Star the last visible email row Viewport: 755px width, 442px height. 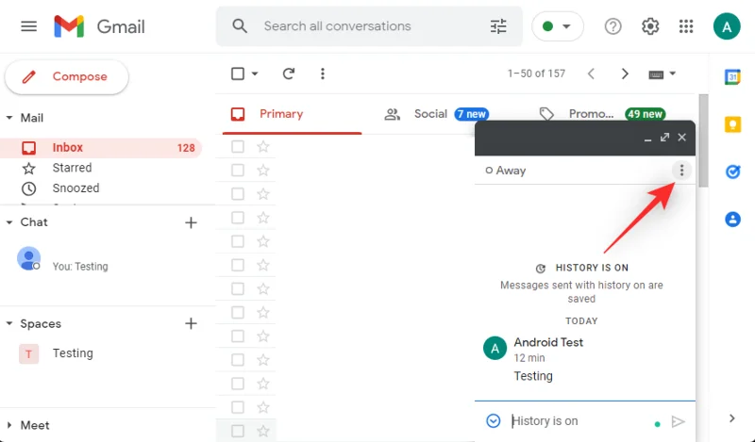[x=263, y=431]
